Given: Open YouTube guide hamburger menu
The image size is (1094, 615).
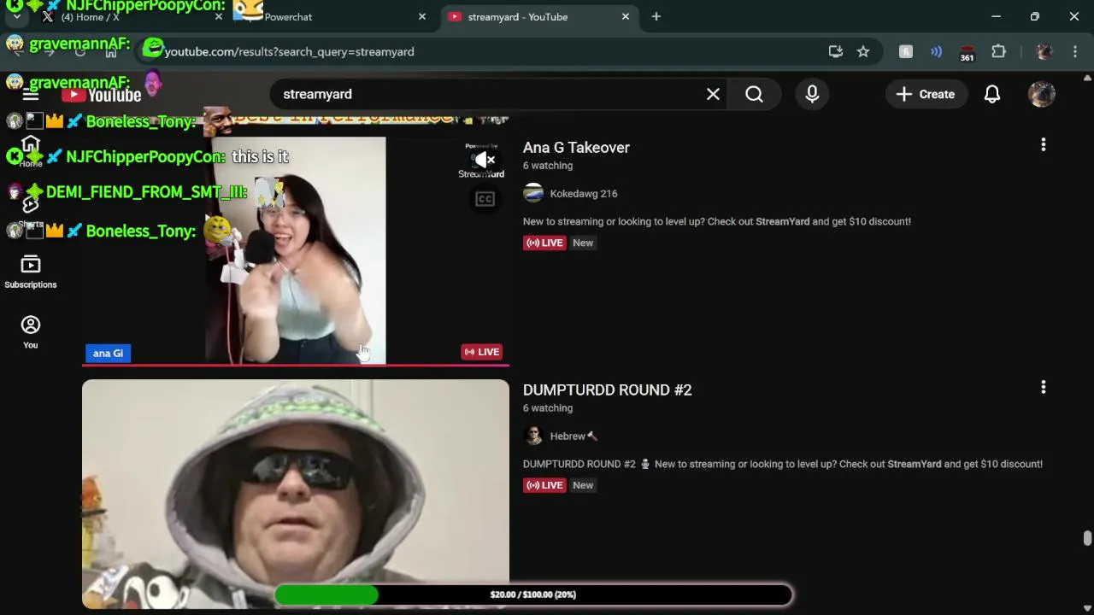Looking at the screenshot, I should pyautogui.click(x=31, y=94).
